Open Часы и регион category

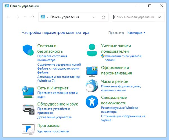(115, 81)
